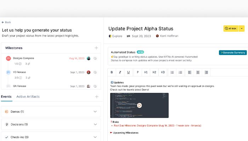Play the team's demo video thumbnail
The width and height of the screenshot is (248, 141).
(139, 105)
